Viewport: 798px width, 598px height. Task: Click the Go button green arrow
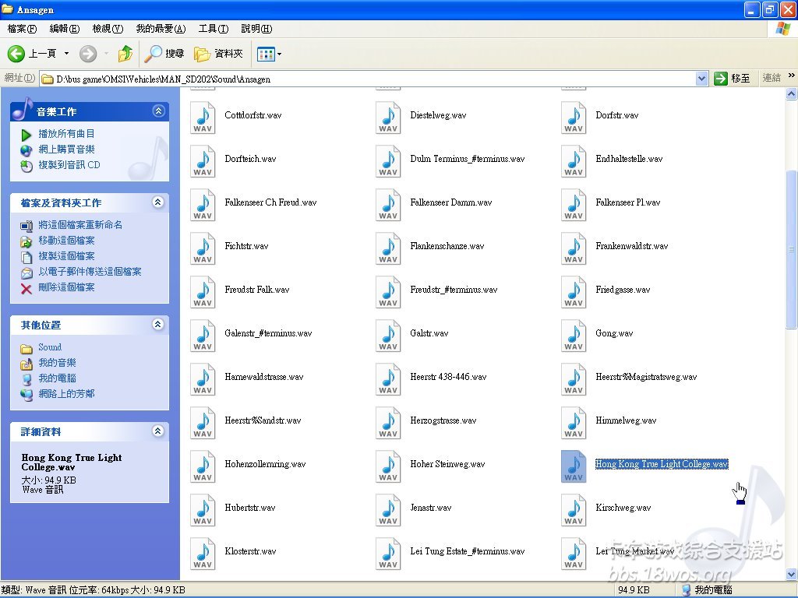[721, 79]
